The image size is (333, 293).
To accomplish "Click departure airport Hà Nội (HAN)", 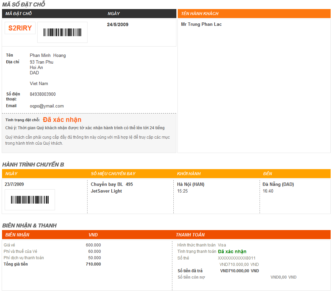I will pos(191,184).
